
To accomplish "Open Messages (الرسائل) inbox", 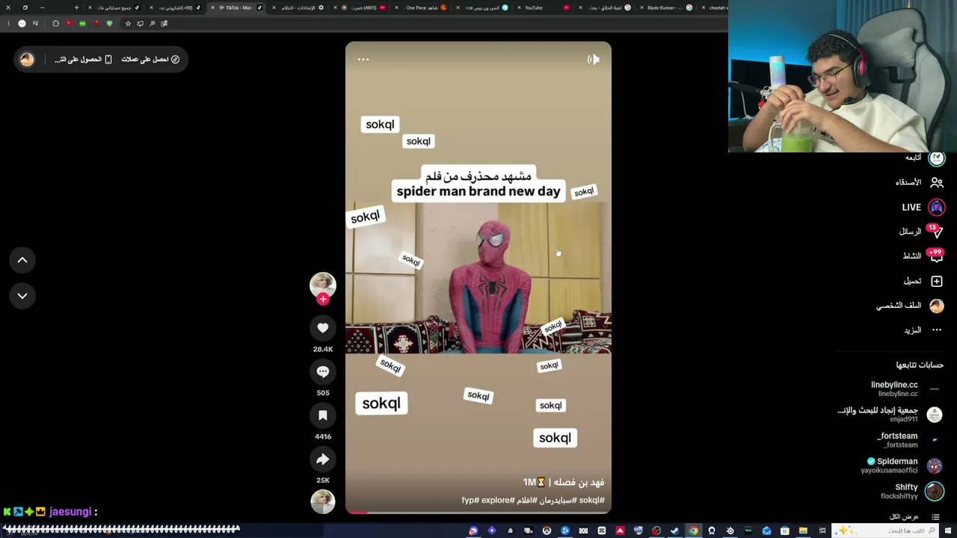I will coord(921,232).
